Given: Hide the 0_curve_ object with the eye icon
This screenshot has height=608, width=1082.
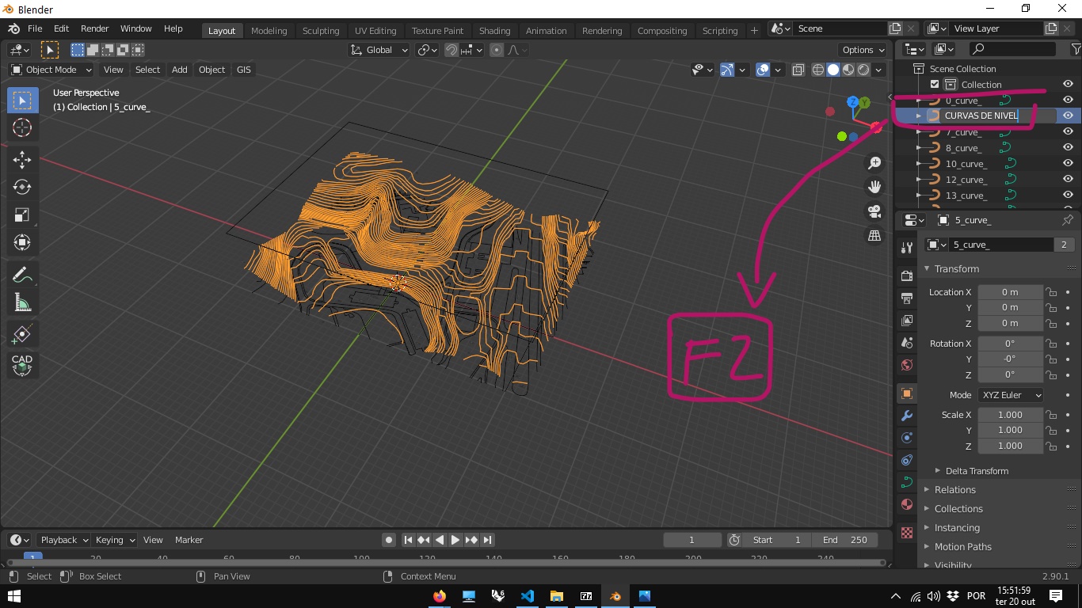Looking at the screenshot, I should click(1068, 101).
